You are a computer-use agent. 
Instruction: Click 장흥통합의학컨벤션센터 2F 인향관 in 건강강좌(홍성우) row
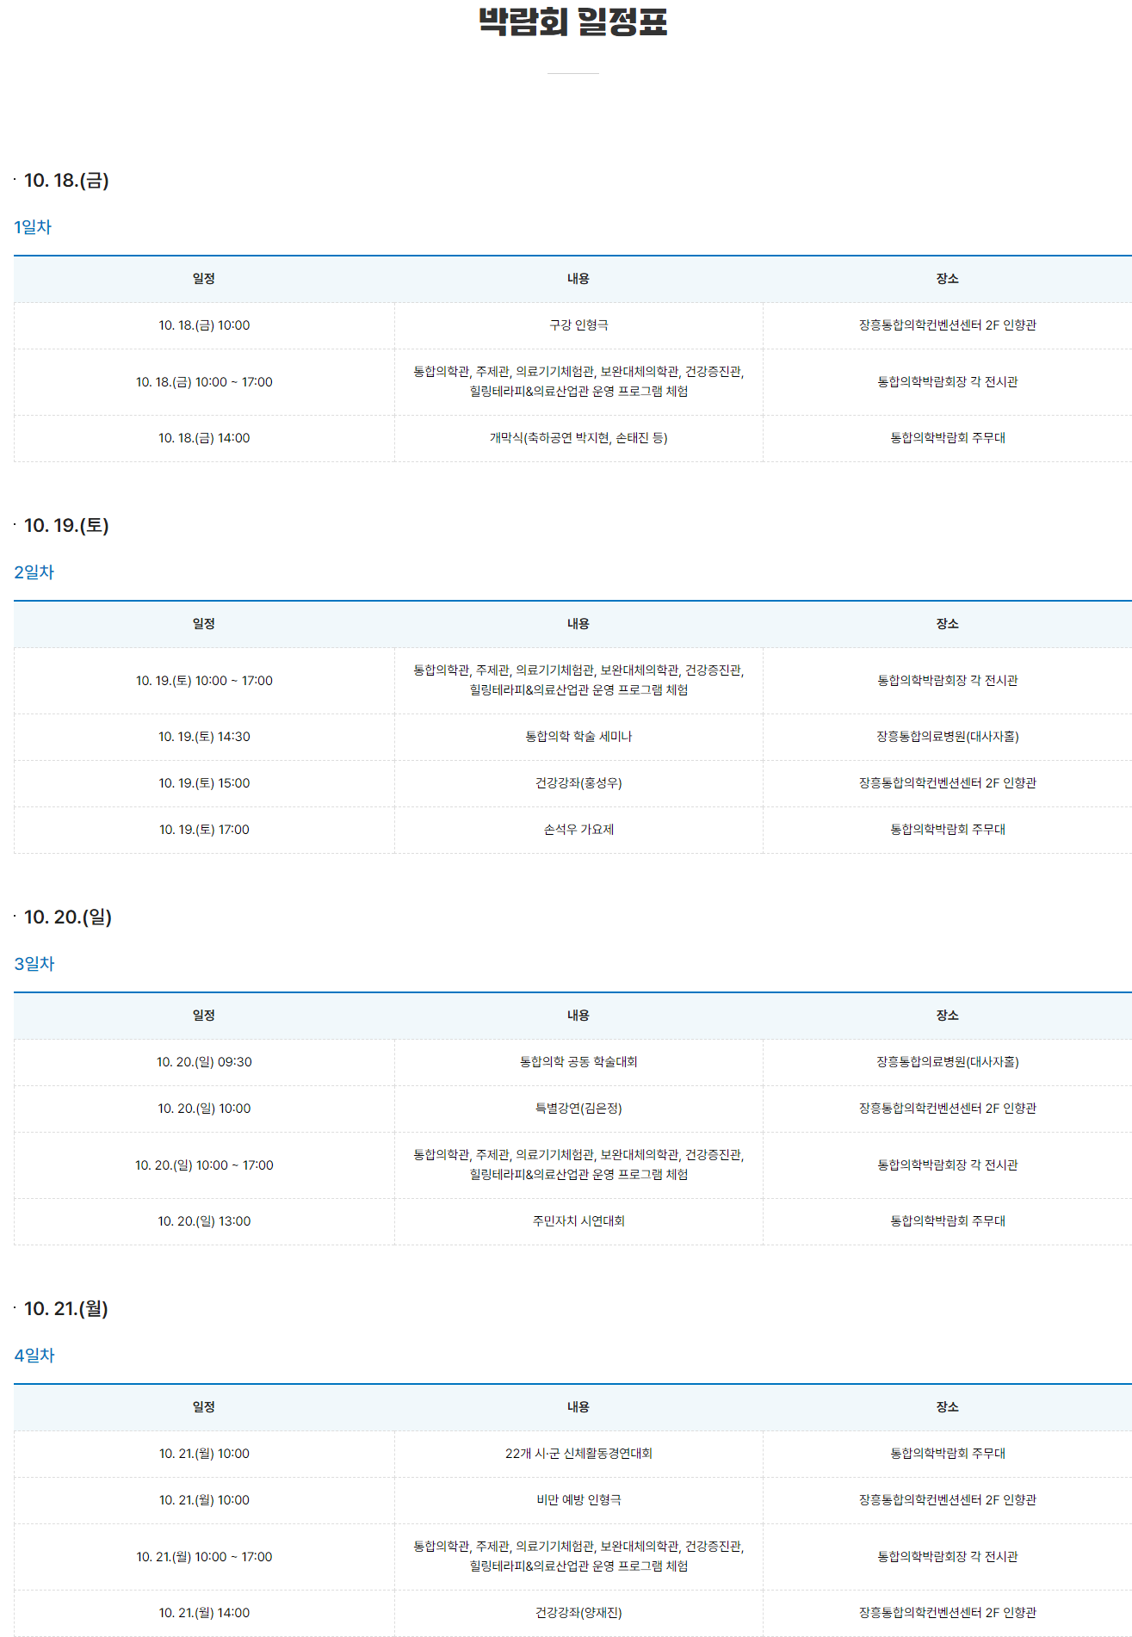948,783
